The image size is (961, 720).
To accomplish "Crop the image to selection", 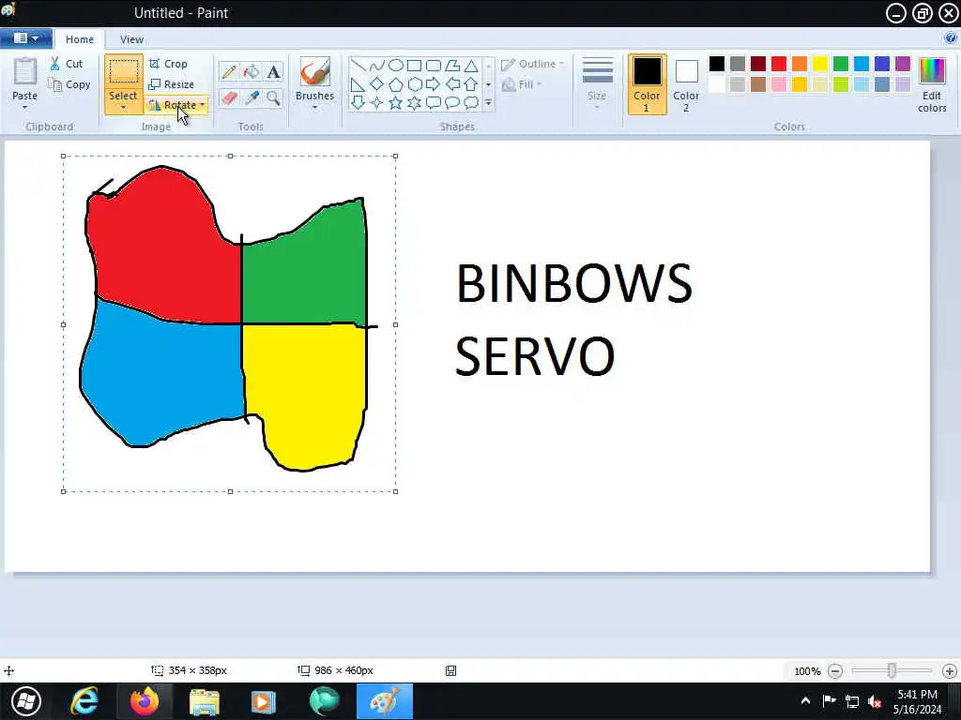I will click(168, 64).
